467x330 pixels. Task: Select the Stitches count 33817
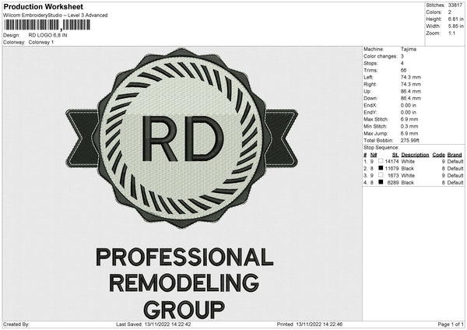[455, 5]
